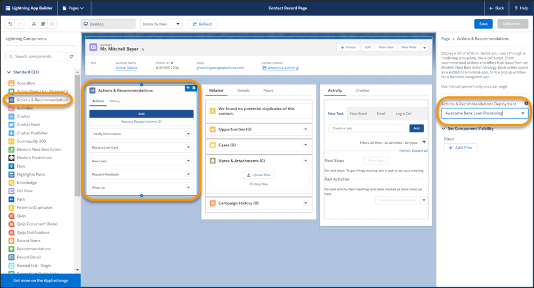Select the Highlights Panel component icon
The height and width of the screenshot is (288, 534).
point(11,175)
